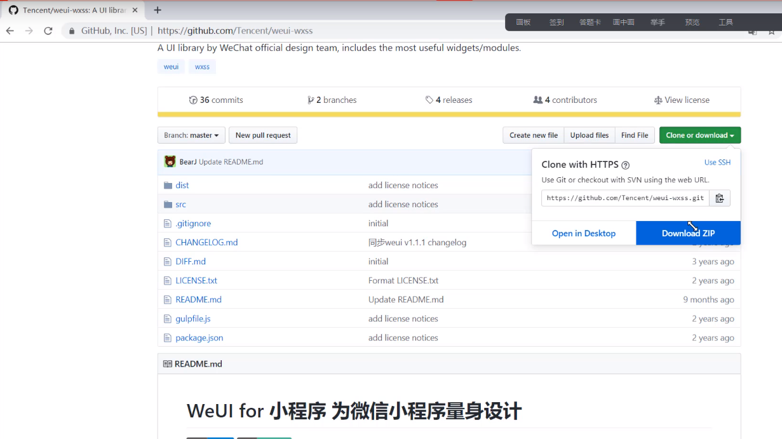Click the clone URL text field
The width and height of the screenshot is (782, 439).
click(x=625, y=198)
